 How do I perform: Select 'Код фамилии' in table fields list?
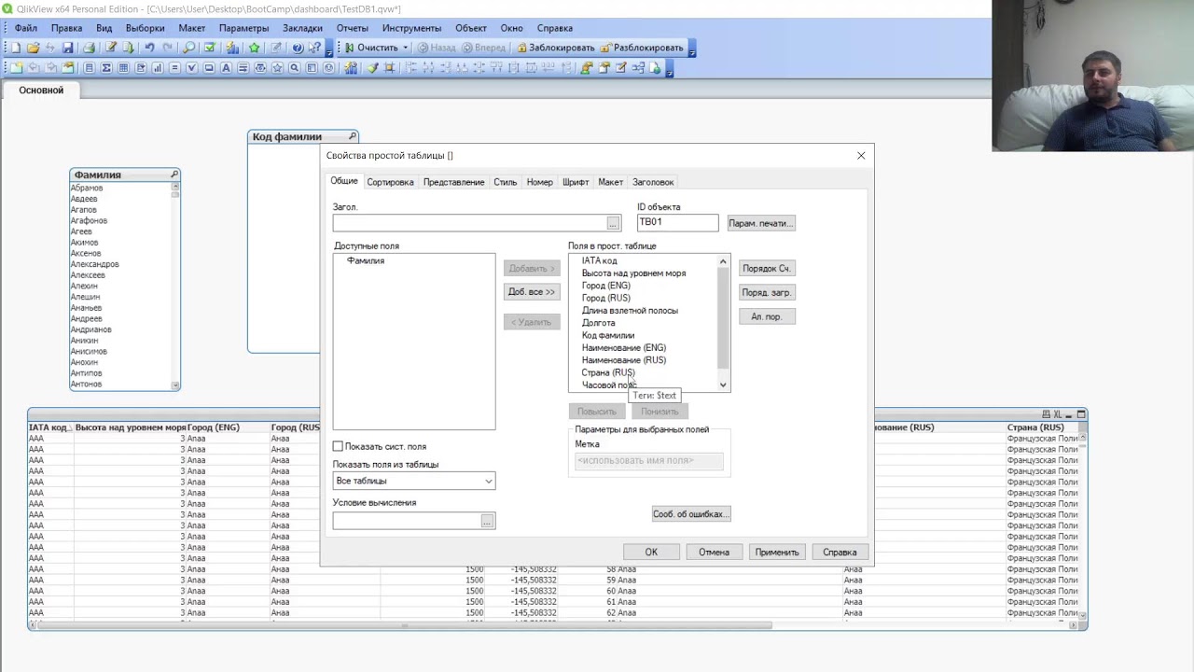pyautogui.click(x=608, y=335)
